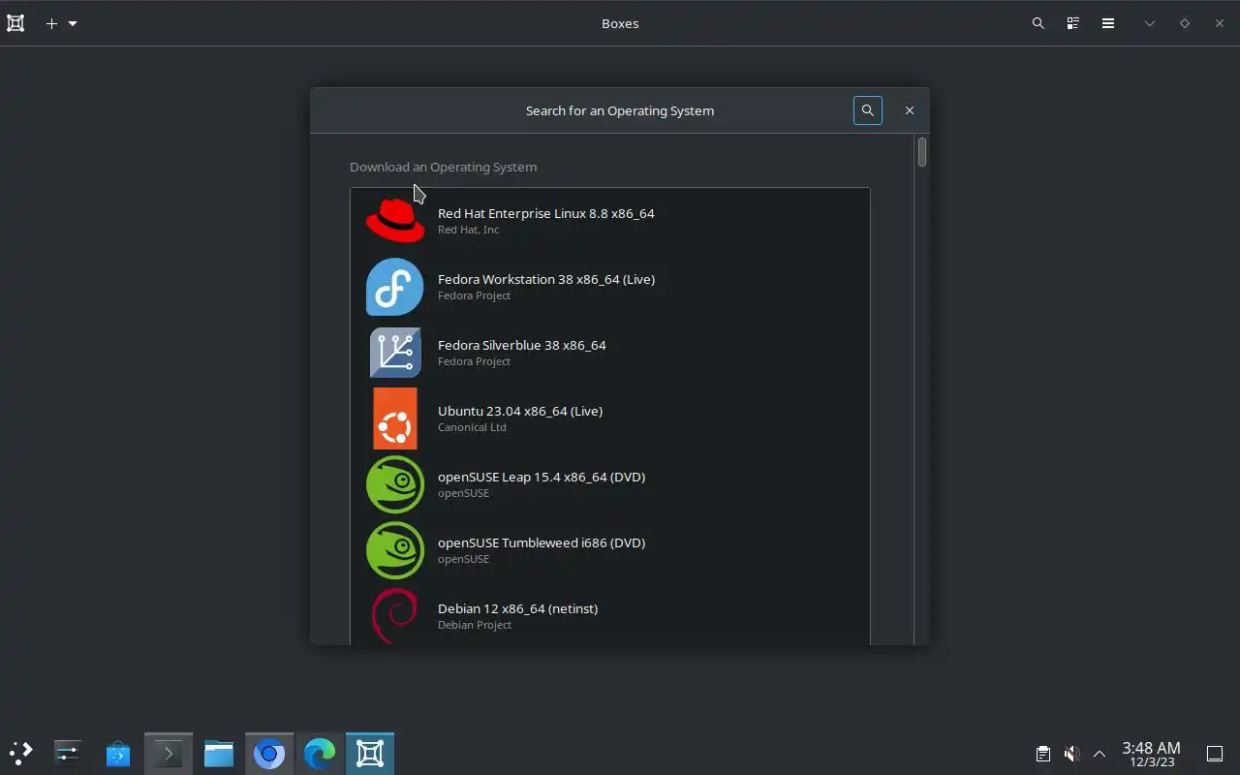Click the show desktop button
This screenshot has width=1240, height=775.
click(x=1215, y=754)
